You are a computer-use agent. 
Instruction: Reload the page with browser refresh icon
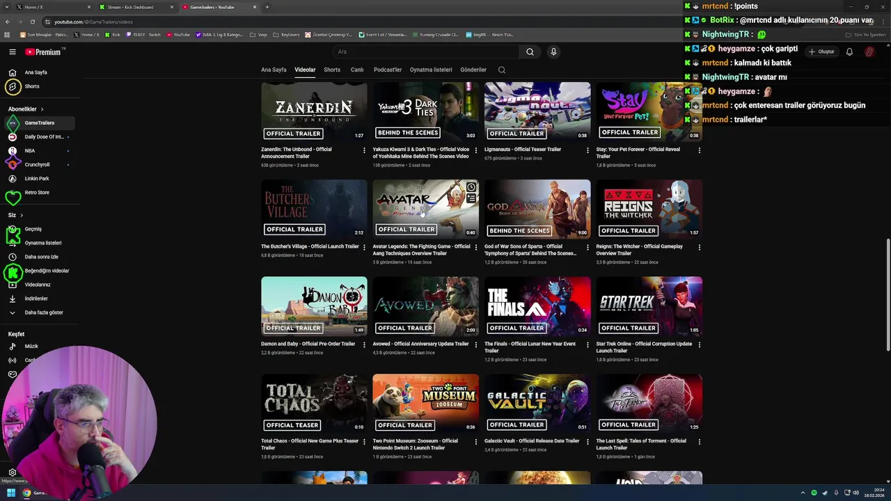pos(33,22)
